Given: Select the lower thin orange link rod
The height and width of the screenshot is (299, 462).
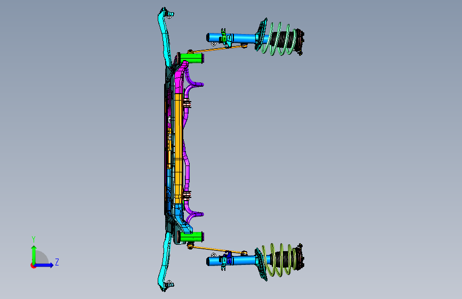Looking at the screenshot, I should pos(217,250).
